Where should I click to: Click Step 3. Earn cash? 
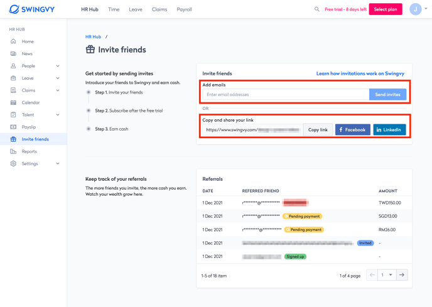pos(111,129)
